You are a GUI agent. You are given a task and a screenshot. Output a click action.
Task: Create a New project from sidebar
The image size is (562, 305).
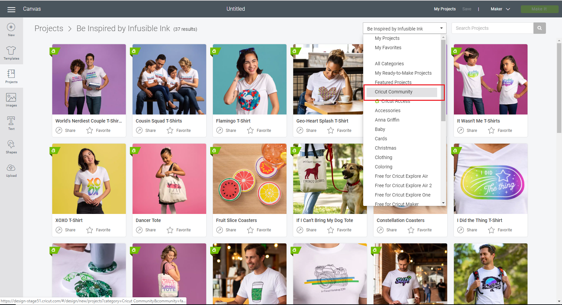tap(11, 30)
